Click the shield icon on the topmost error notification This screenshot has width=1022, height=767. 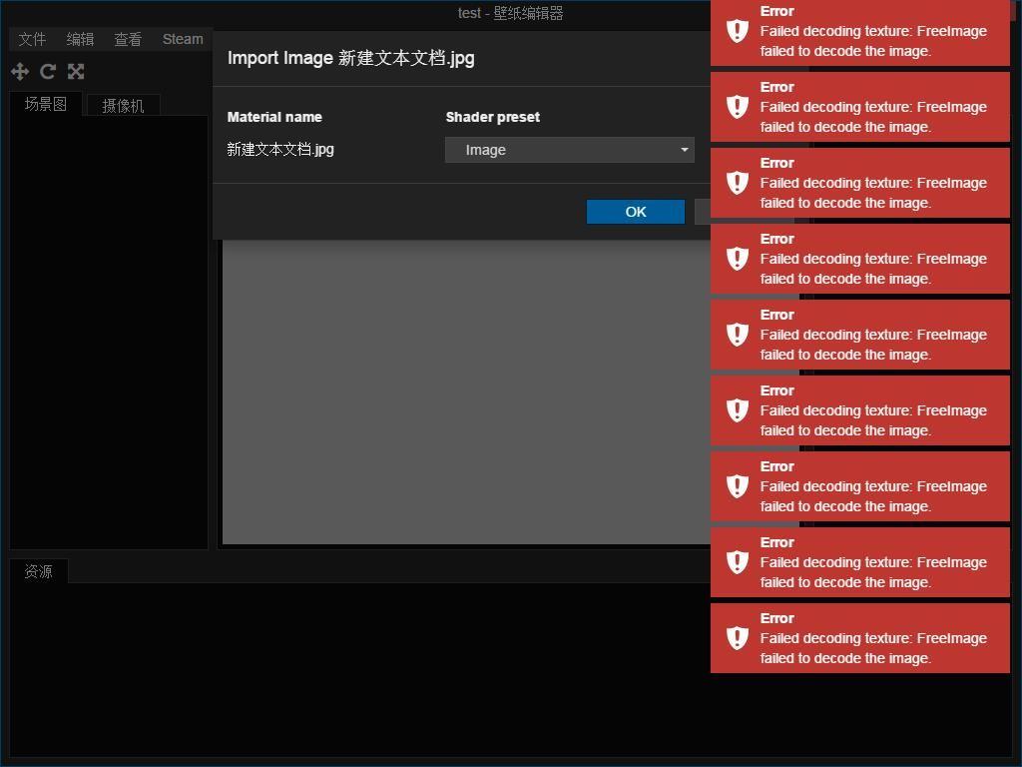[736, 30]
